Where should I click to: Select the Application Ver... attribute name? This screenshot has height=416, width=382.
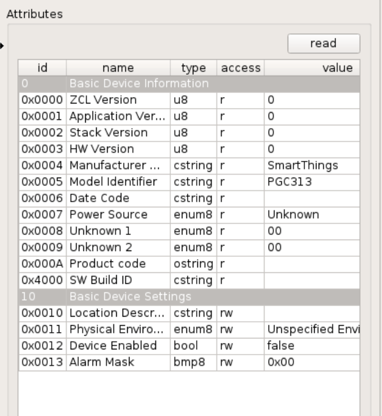118,117
